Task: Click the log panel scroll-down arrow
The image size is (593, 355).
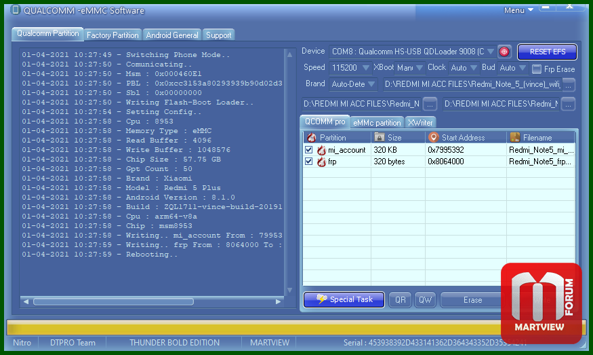Action: click(x=289, y=291)
